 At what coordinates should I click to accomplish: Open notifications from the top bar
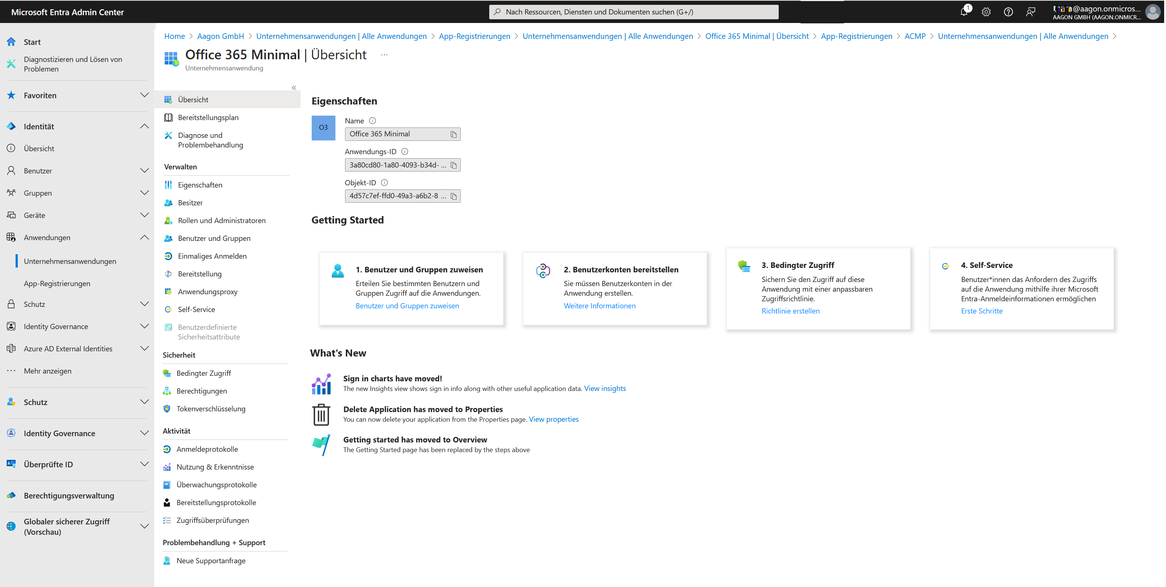coord(964,12)
